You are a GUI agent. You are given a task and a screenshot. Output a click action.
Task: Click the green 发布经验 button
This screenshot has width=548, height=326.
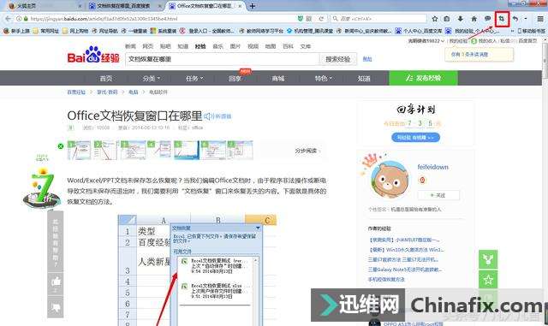coord(423,78)
